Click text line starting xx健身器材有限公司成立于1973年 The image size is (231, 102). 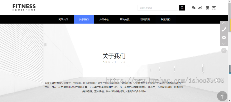(114, 83)
